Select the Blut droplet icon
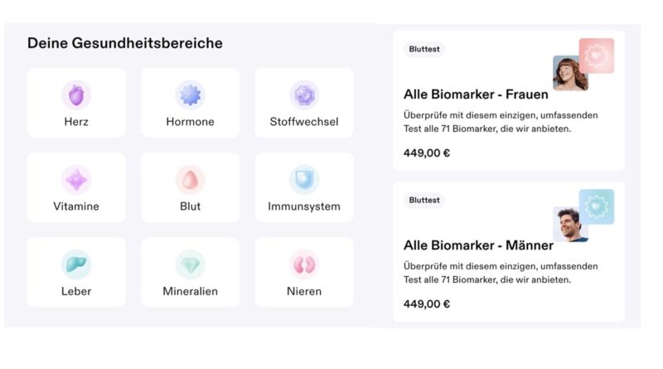Image resolution: width=663 pixels, height=369 pixels. [x=190, y=180]
